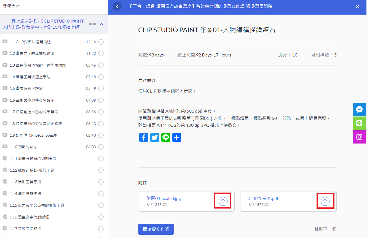Screen dimensions: 367x238
Task: Open Messenger chat from side widget
Action: pos(359,109)
